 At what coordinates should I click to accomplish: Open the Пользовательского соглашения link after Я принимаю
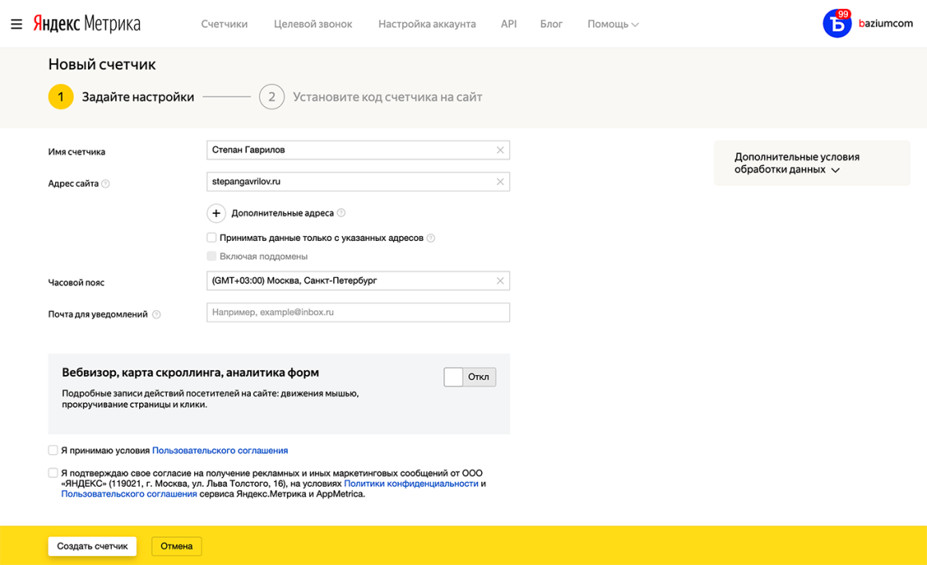(220, 450)
